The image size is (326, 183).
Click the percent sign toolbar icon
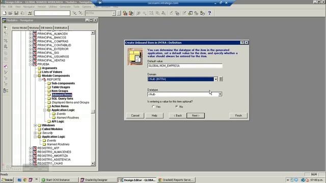pos(196,13)
